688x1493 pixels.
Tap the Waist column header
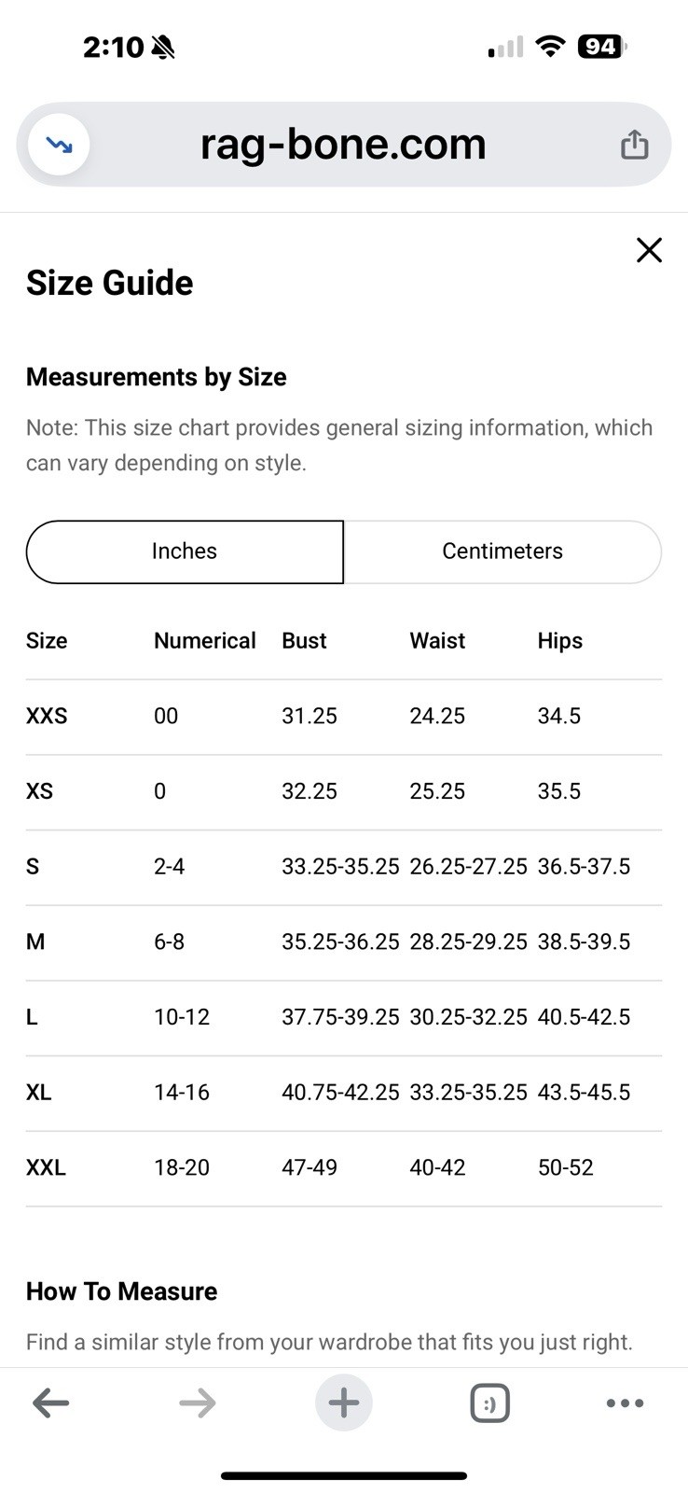(437, 641)
